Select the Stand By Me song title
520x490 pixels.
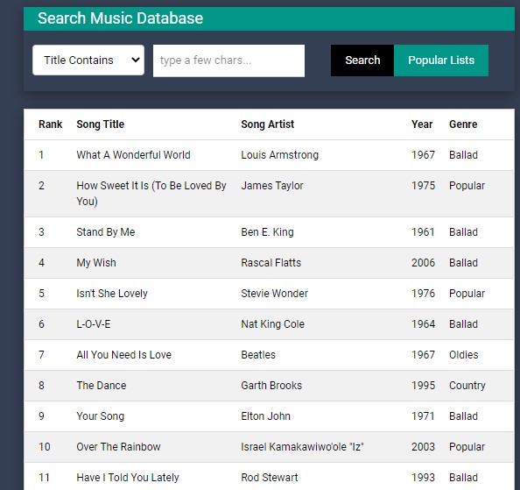tap(106, 232)
